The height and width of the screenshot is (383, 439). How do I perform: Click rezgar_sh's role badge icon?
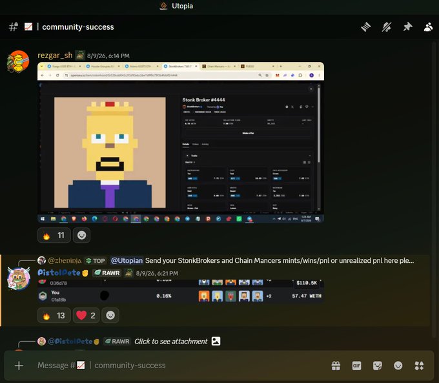coord(80,55)
